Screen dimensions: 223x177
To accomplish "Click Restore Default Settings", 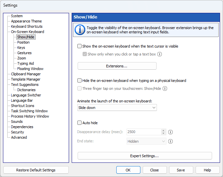I will (x=36, y=170).
